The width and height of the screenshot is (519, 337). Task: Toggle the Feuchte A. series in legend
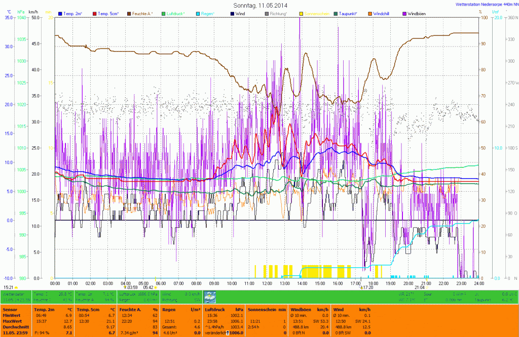click(x=143, y=13)
